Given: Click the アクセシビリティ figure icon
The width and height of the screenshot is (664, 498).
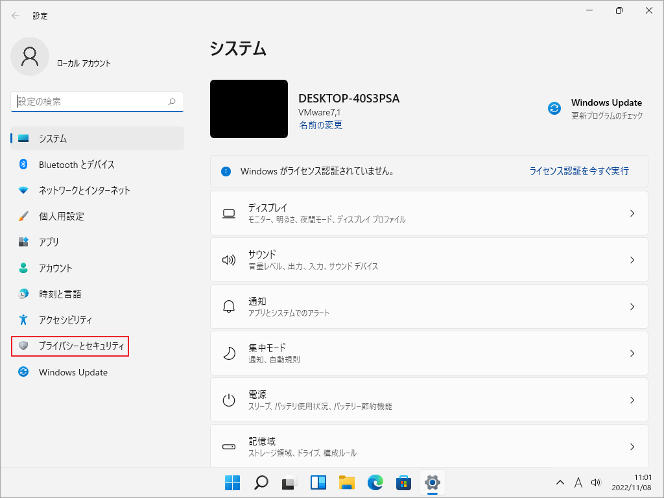Looking at the screenshot, I should pyautogui.click(x=23, y=320).
